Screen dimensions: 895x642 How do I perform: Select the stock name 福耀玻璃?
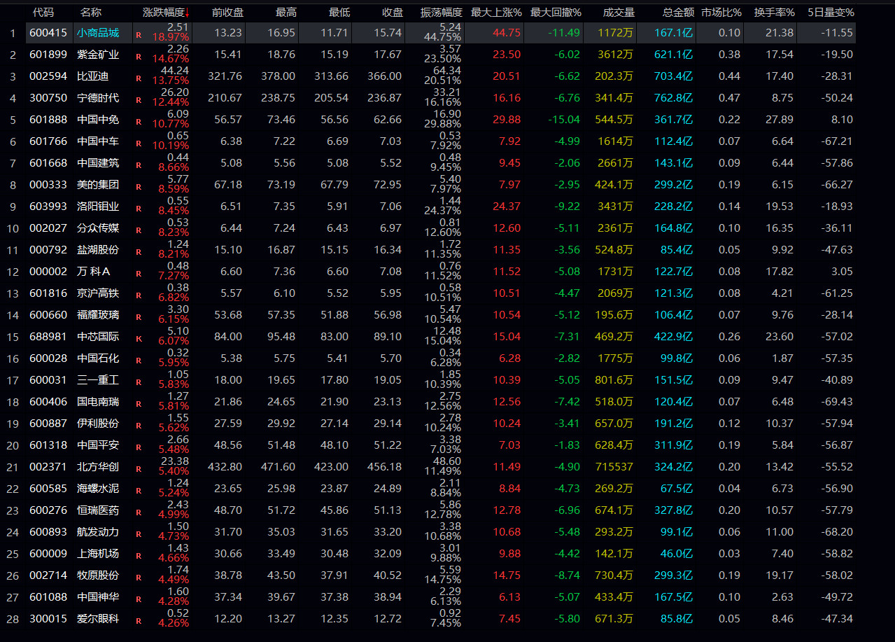click(98, 315)
